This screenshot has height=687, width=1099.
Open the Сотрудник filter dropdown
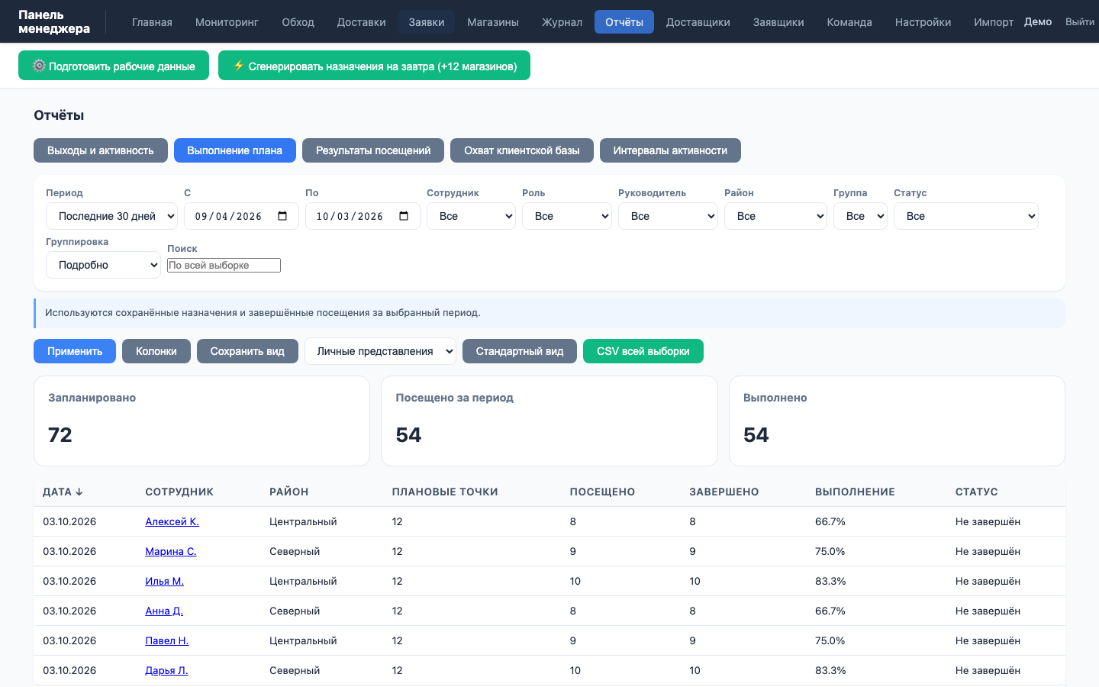tap(471, 216)
